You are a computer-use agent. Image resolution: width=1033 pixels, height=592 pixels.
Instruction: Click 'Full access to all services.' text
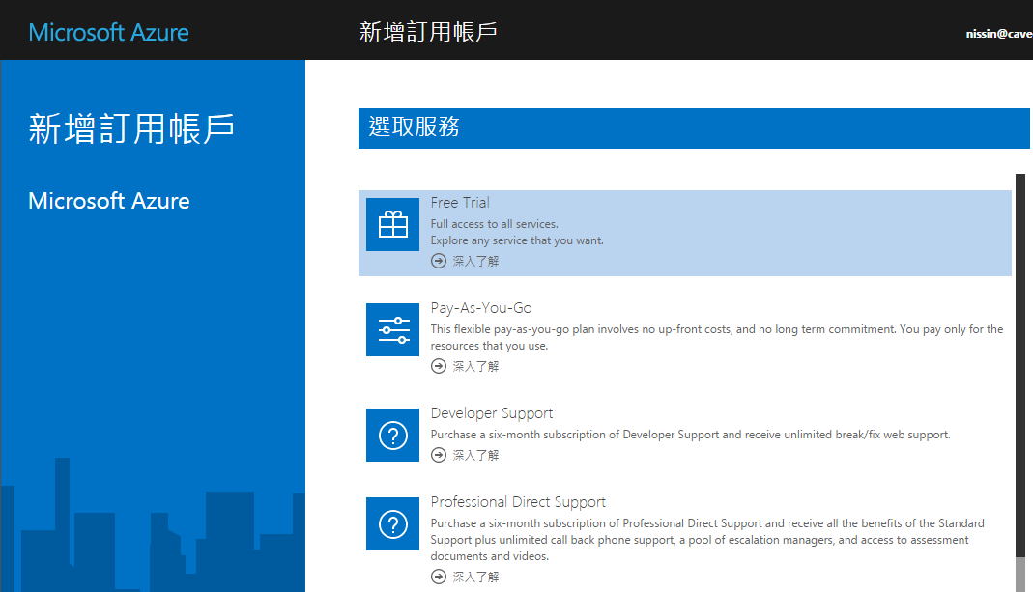point(494,225)
